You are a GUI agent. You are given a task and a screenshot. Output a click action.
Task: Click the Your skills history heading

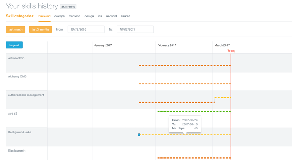(32, 6)
